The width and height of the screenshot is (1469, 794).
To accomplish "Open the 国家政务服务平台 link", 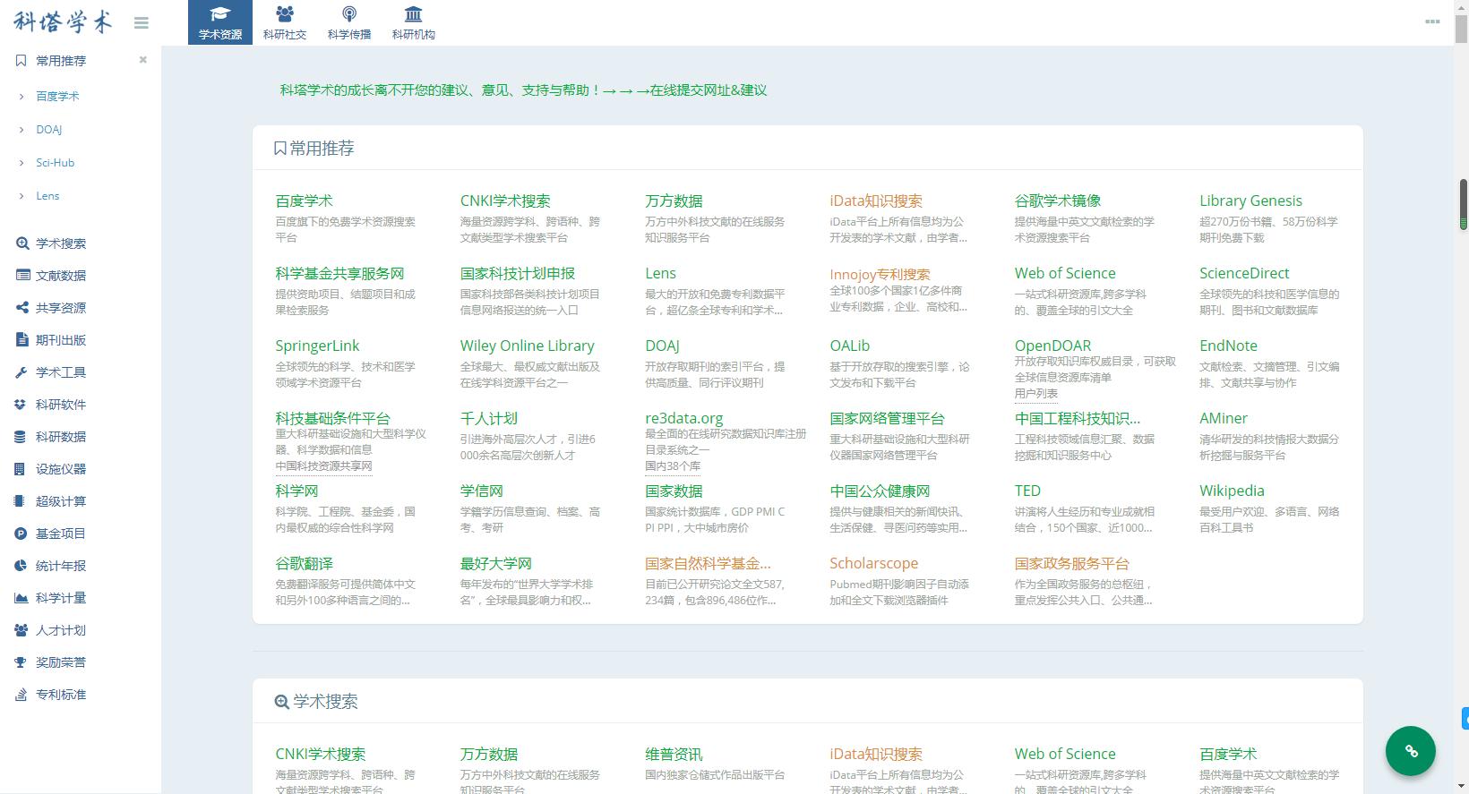I will coord(1071,564).
